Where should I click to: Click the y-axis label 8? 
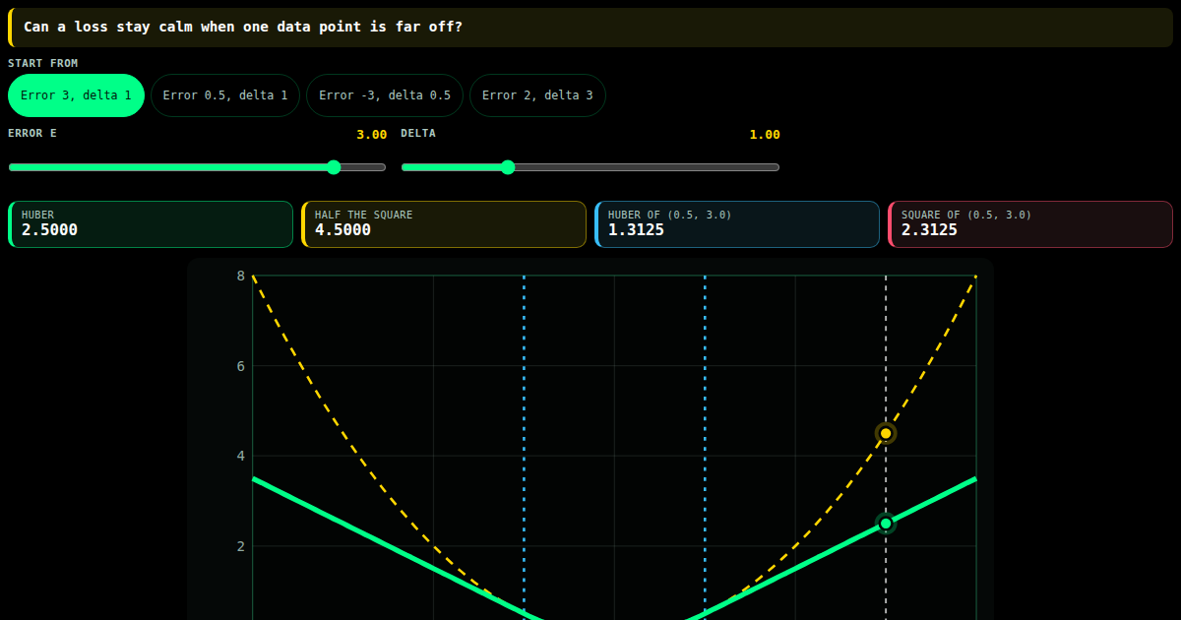click(241, 276)
